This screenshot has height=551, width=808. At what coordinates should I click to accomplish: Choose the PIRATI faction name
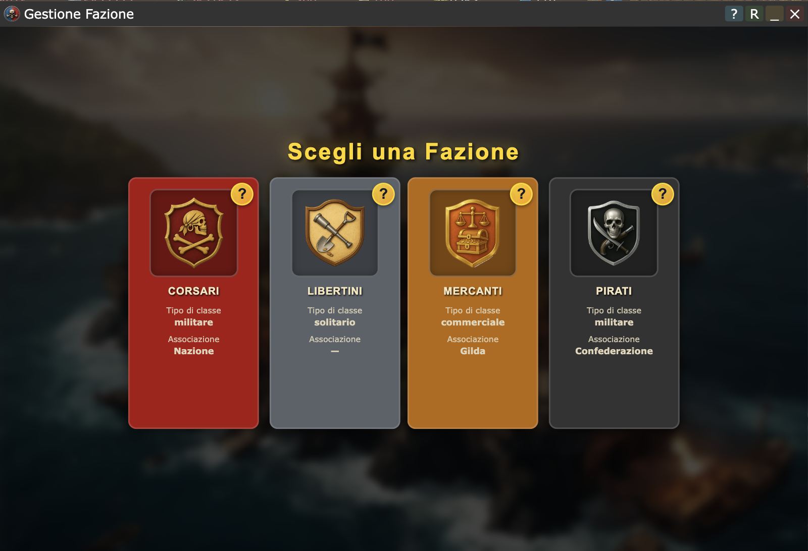[614, 291]
